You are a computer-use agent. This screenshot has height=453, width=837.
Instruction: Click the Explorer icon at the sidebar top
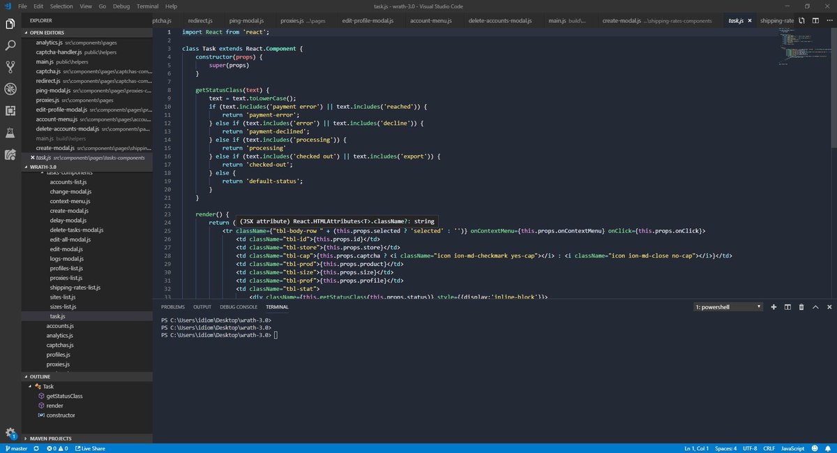click(x=10, y=22)
